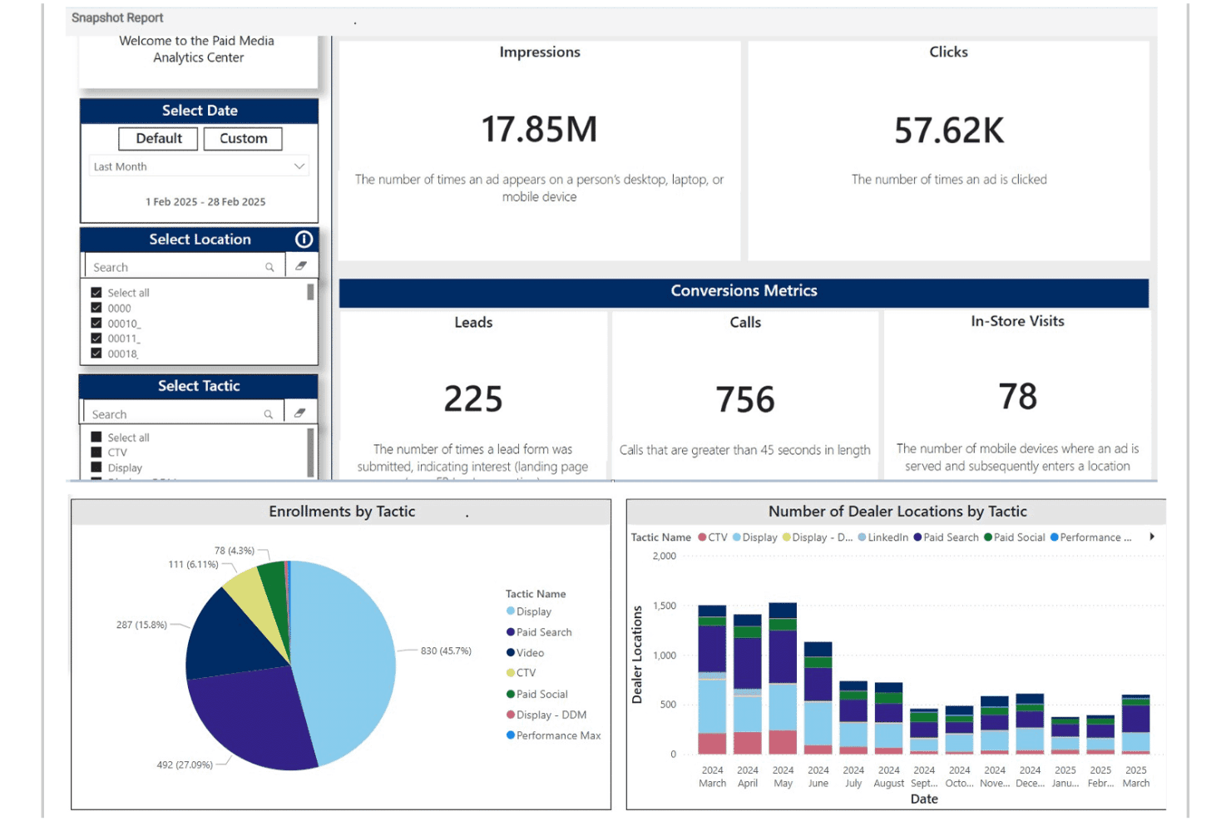
Task: Click the Paid Social legend item in the bar chart
Action: coord(1015,537)
